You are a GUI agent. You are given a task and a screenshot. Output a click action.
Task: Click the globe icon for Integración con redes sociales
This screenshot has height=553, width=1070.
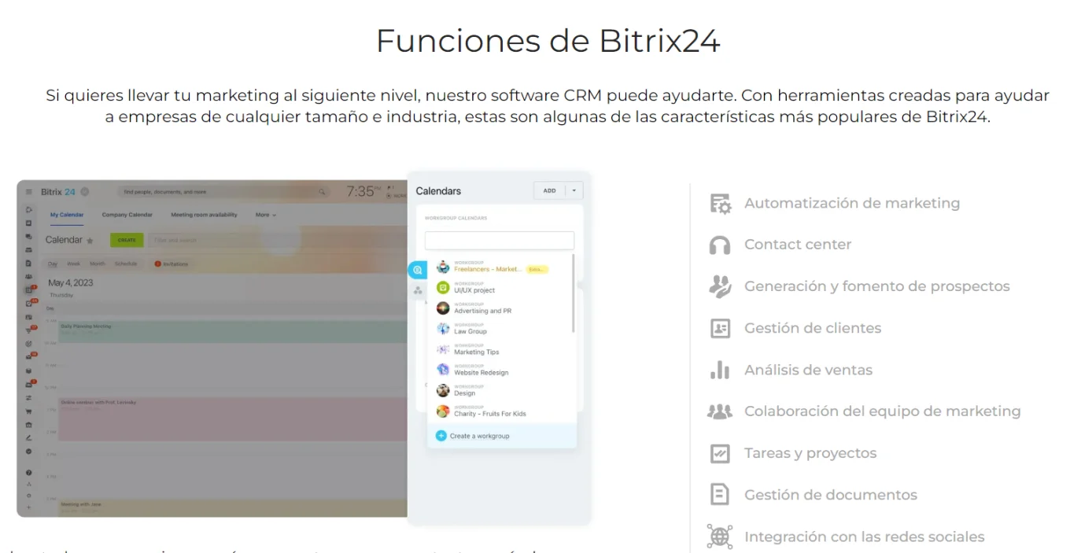click(720, 536)
